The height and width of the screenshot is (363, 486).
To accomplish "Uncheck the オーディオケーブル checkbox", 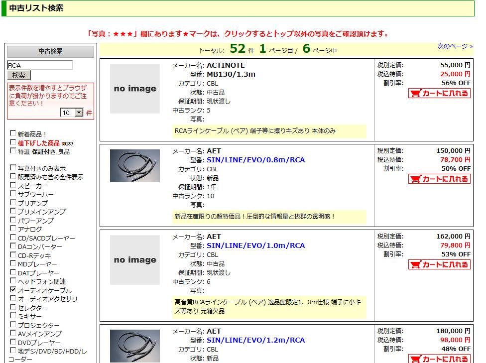I will click(x=13, y=289).
